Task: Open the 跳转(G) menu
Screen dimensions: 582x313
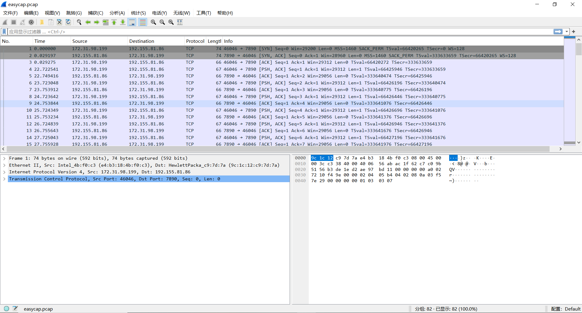Action: coord(74,13)
